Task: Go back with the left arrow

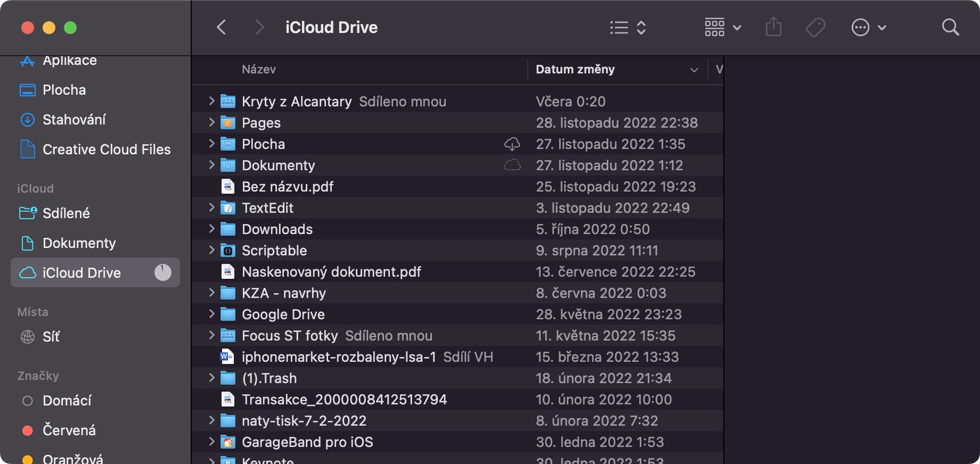Action: coord(222,27)
